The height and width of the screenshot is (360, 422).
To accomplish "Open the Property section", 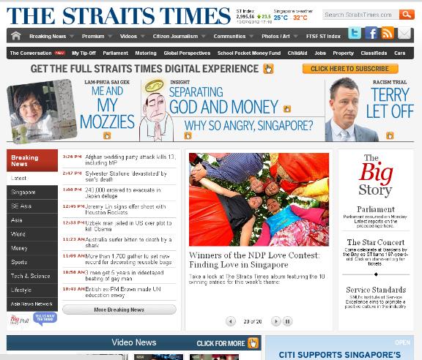I will click(x=343, y=53).
